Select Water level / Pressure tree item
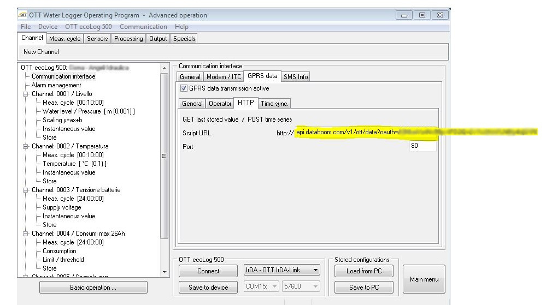Screen dimensions: 546x305 click(x=89, y=111)
